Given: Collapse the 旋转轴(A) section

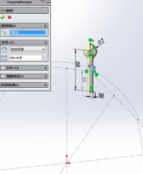Looking at the screenshot, I should 45,26.
